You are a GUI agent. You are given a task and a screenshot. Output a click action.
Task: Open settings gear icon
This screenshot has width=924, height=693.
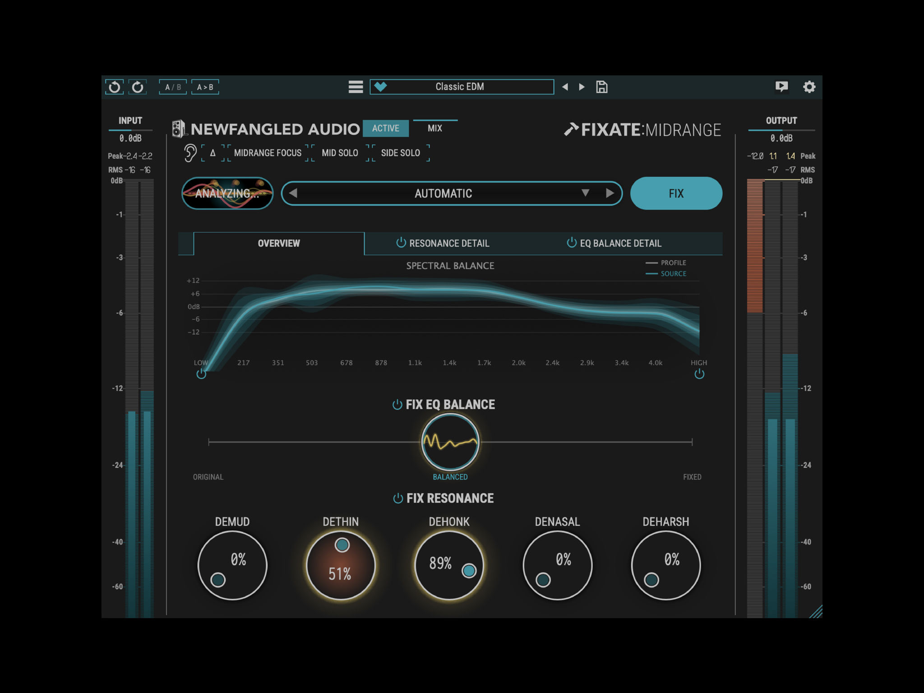coord(809,87)
